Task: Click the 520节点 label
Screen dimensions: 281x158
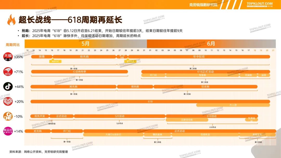Action: click(x=119, y=123)
